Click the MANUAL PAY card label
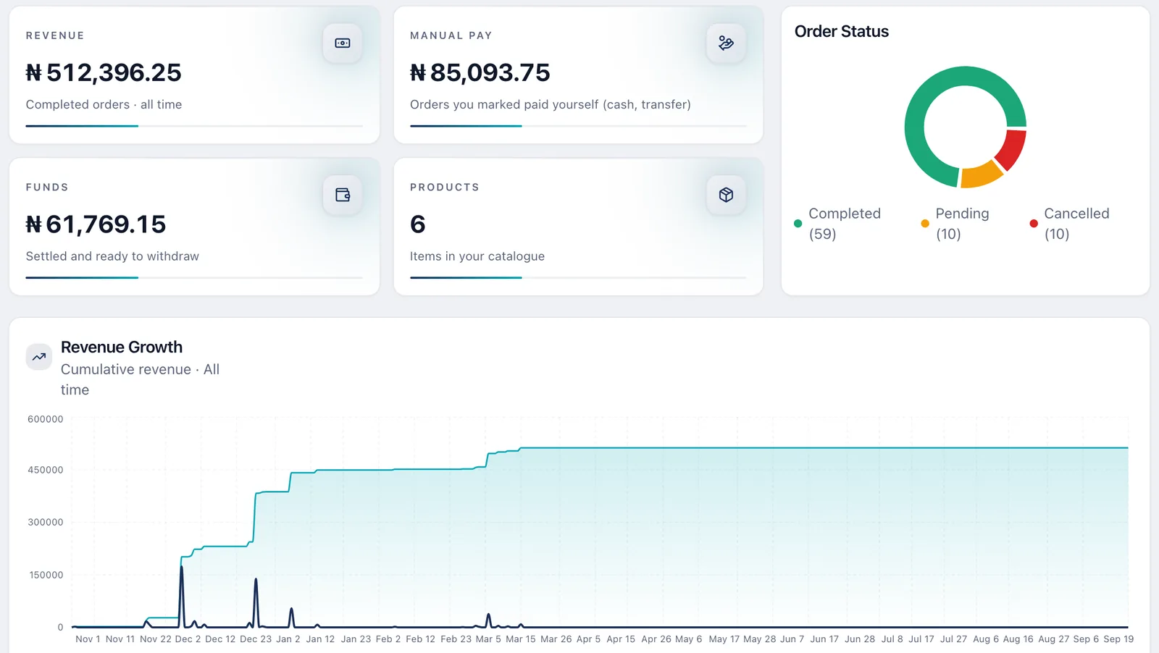 451,35
